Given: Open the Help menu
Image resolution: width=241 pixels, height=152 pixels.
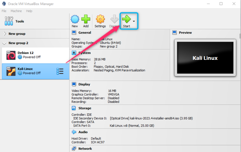Looking at the screenshot, I should [29, 11].
